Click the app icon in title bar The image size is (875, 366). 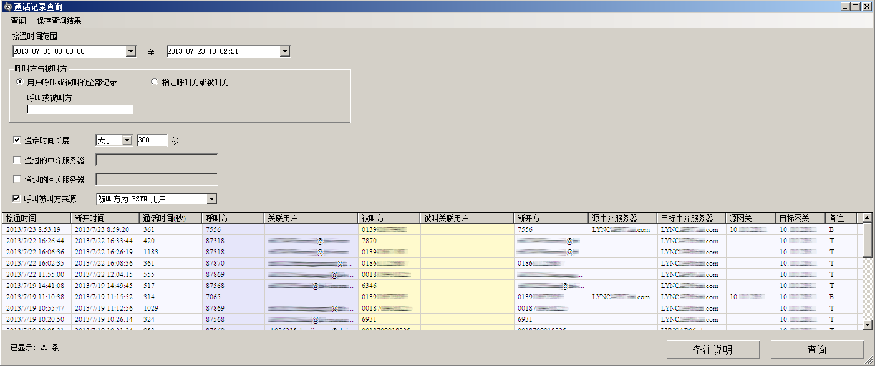click(7, 7)
